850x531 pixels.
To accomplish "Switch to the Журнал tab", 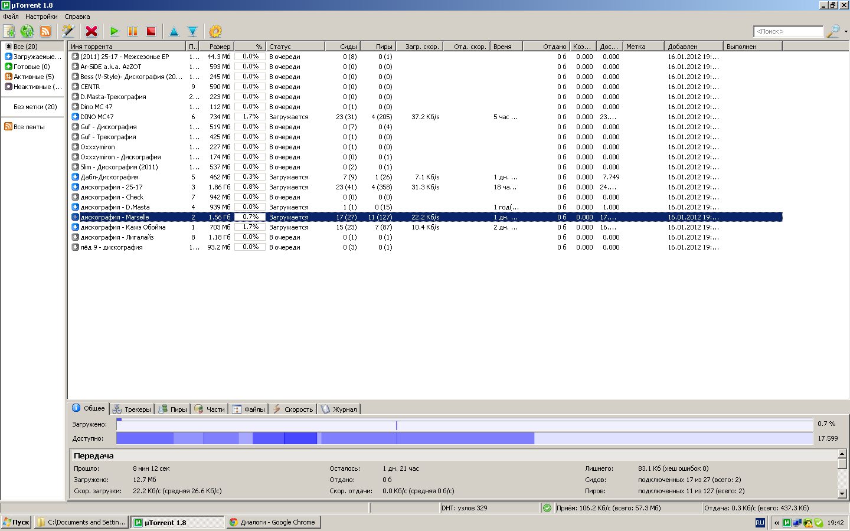I will [x=339, y=409].
